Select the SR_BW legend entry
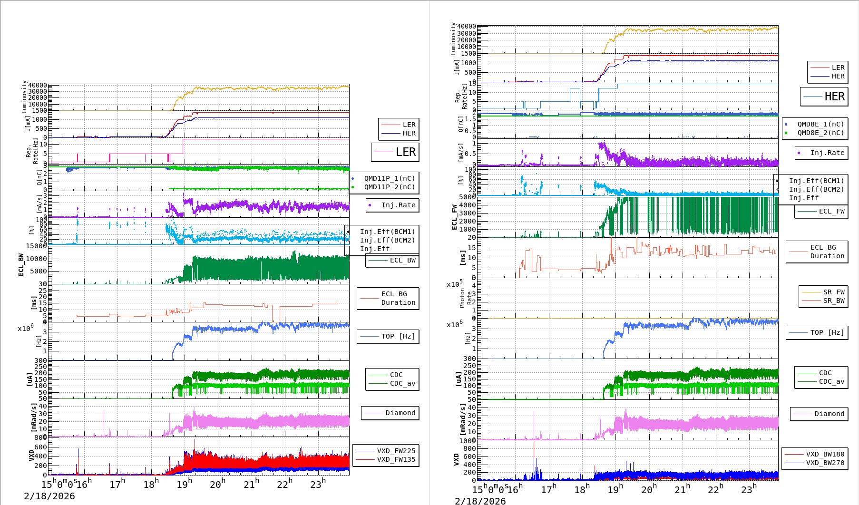The width and height of the screenshot is (859, 505). point(833,301)
